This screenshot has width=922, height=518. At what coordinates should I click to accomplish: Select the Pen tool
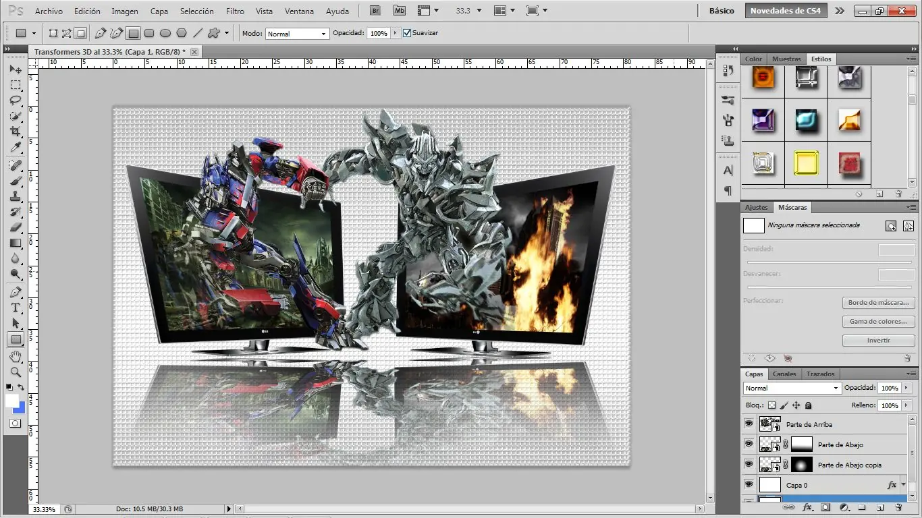(x=16, y=293)
